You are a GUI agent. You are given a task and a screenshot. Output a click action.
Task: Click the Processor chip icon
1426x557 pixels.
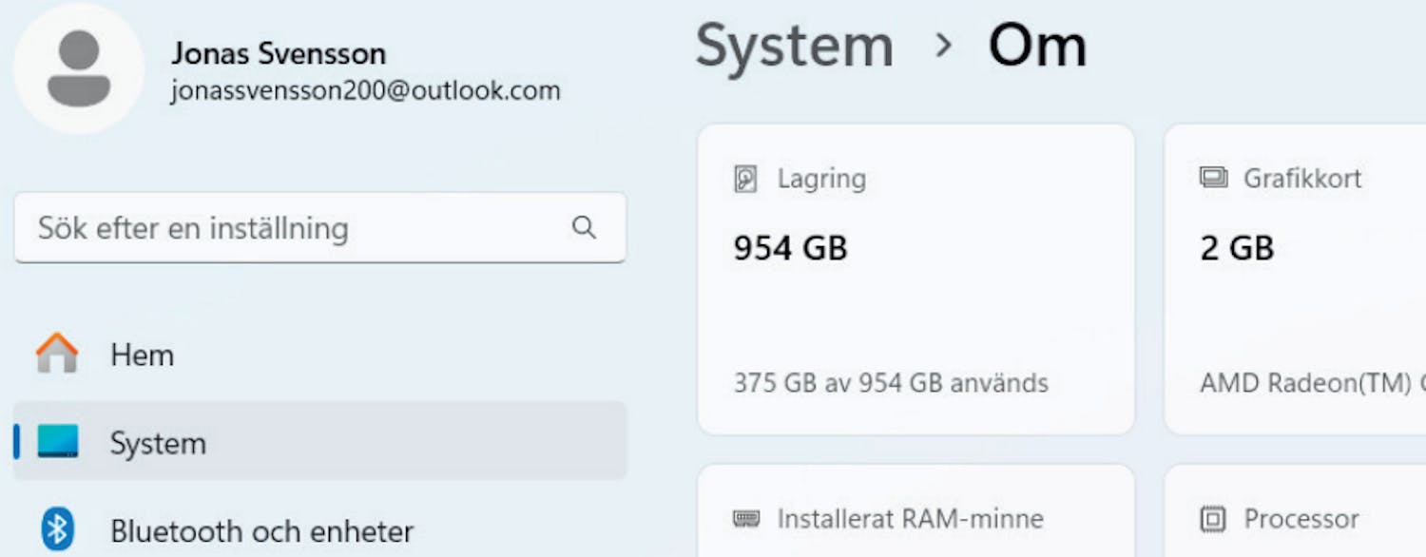click(x=1213, y=519)
